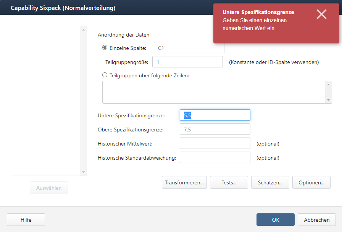
Task: Close the red error notification
Action: click(x=321, y=14)
